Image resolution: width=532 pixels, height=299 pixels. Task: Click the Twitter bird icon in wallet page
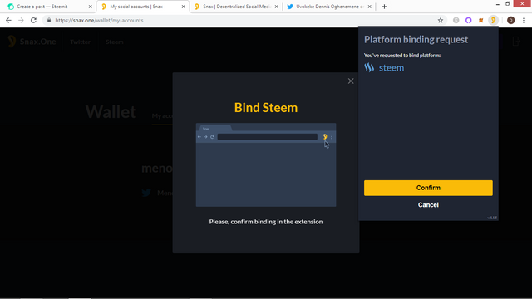pos(146,193)
